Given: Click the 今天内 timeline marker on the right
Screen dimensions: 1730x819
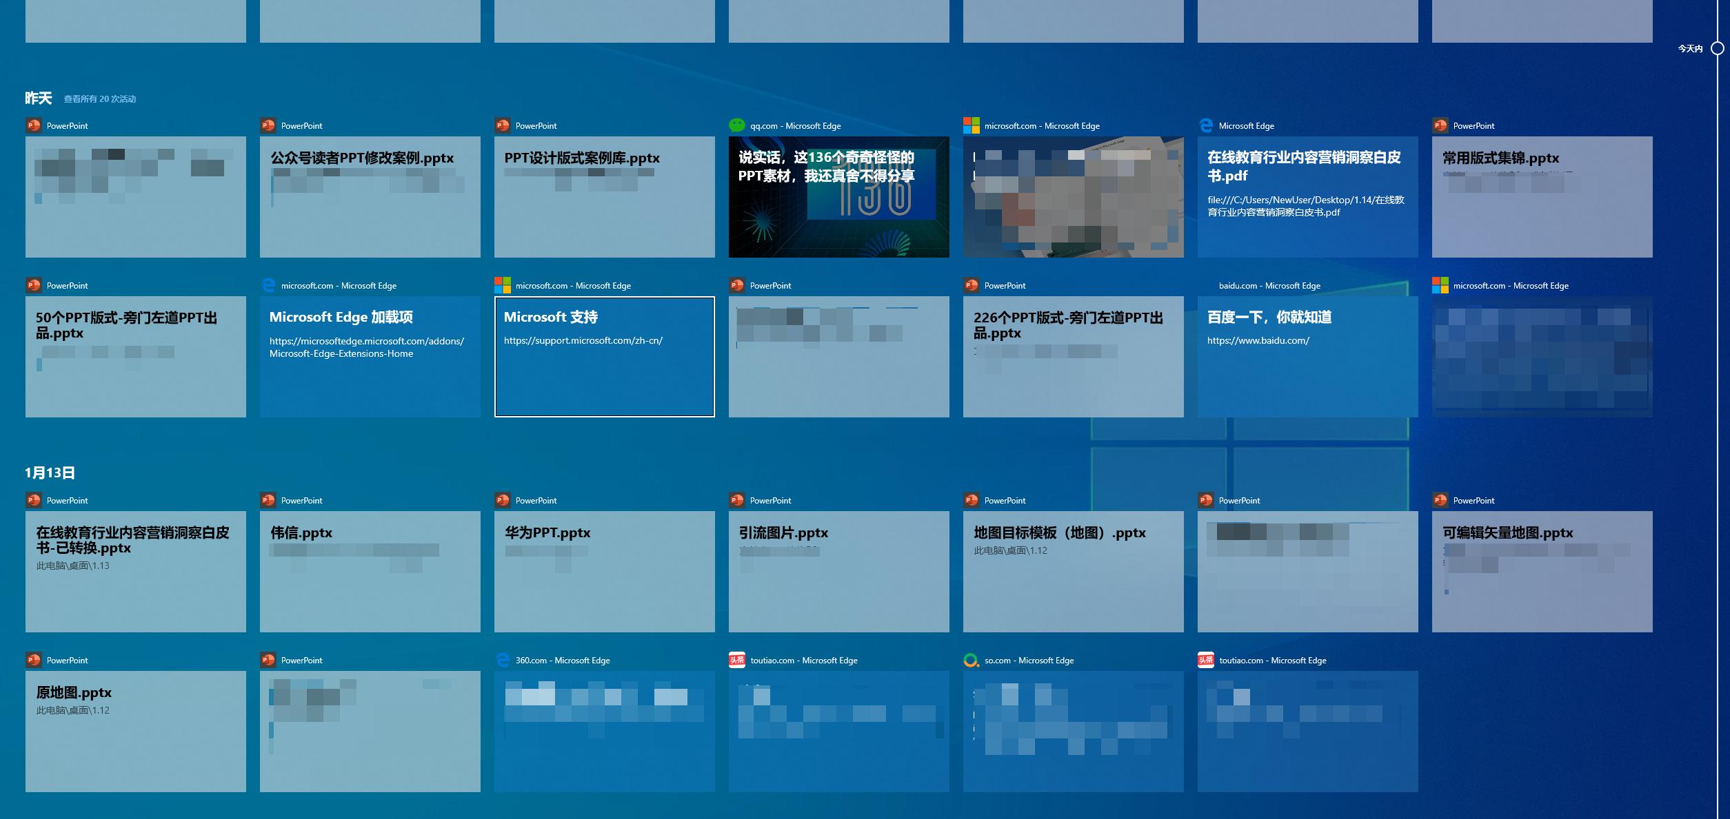Looking at the screenshot, I should 1717,48.
